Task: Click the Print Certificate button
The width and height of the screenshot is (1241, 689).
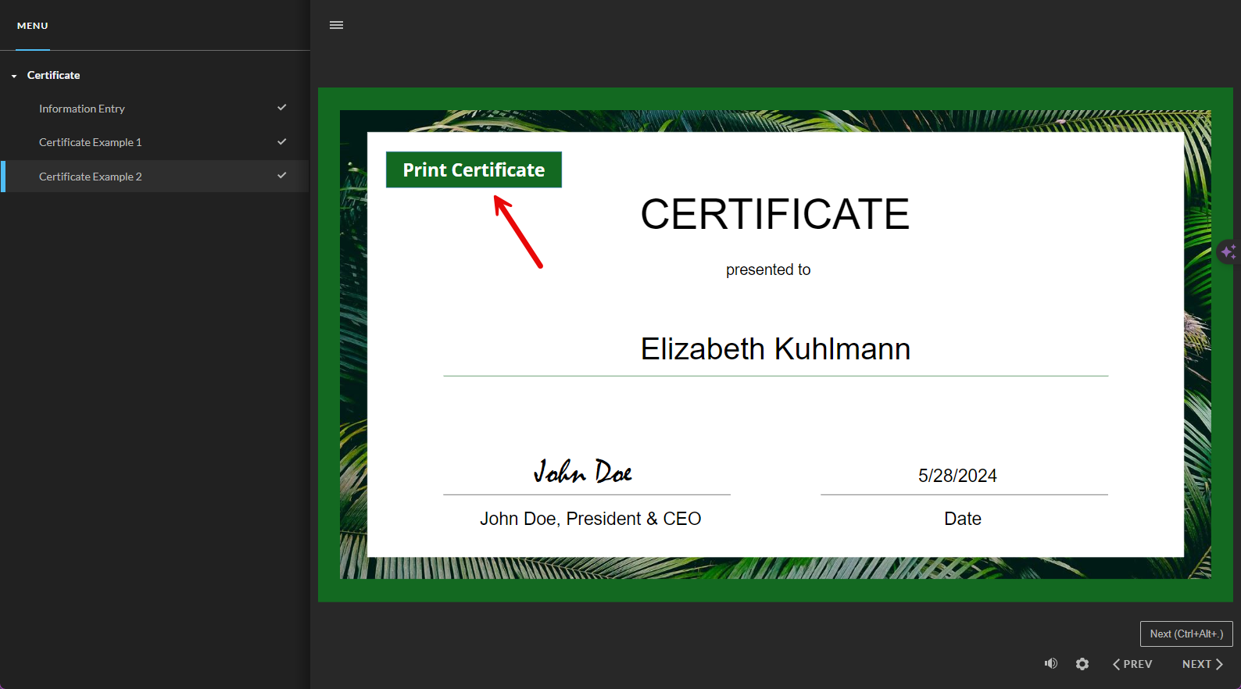Action: pos(474,170)
